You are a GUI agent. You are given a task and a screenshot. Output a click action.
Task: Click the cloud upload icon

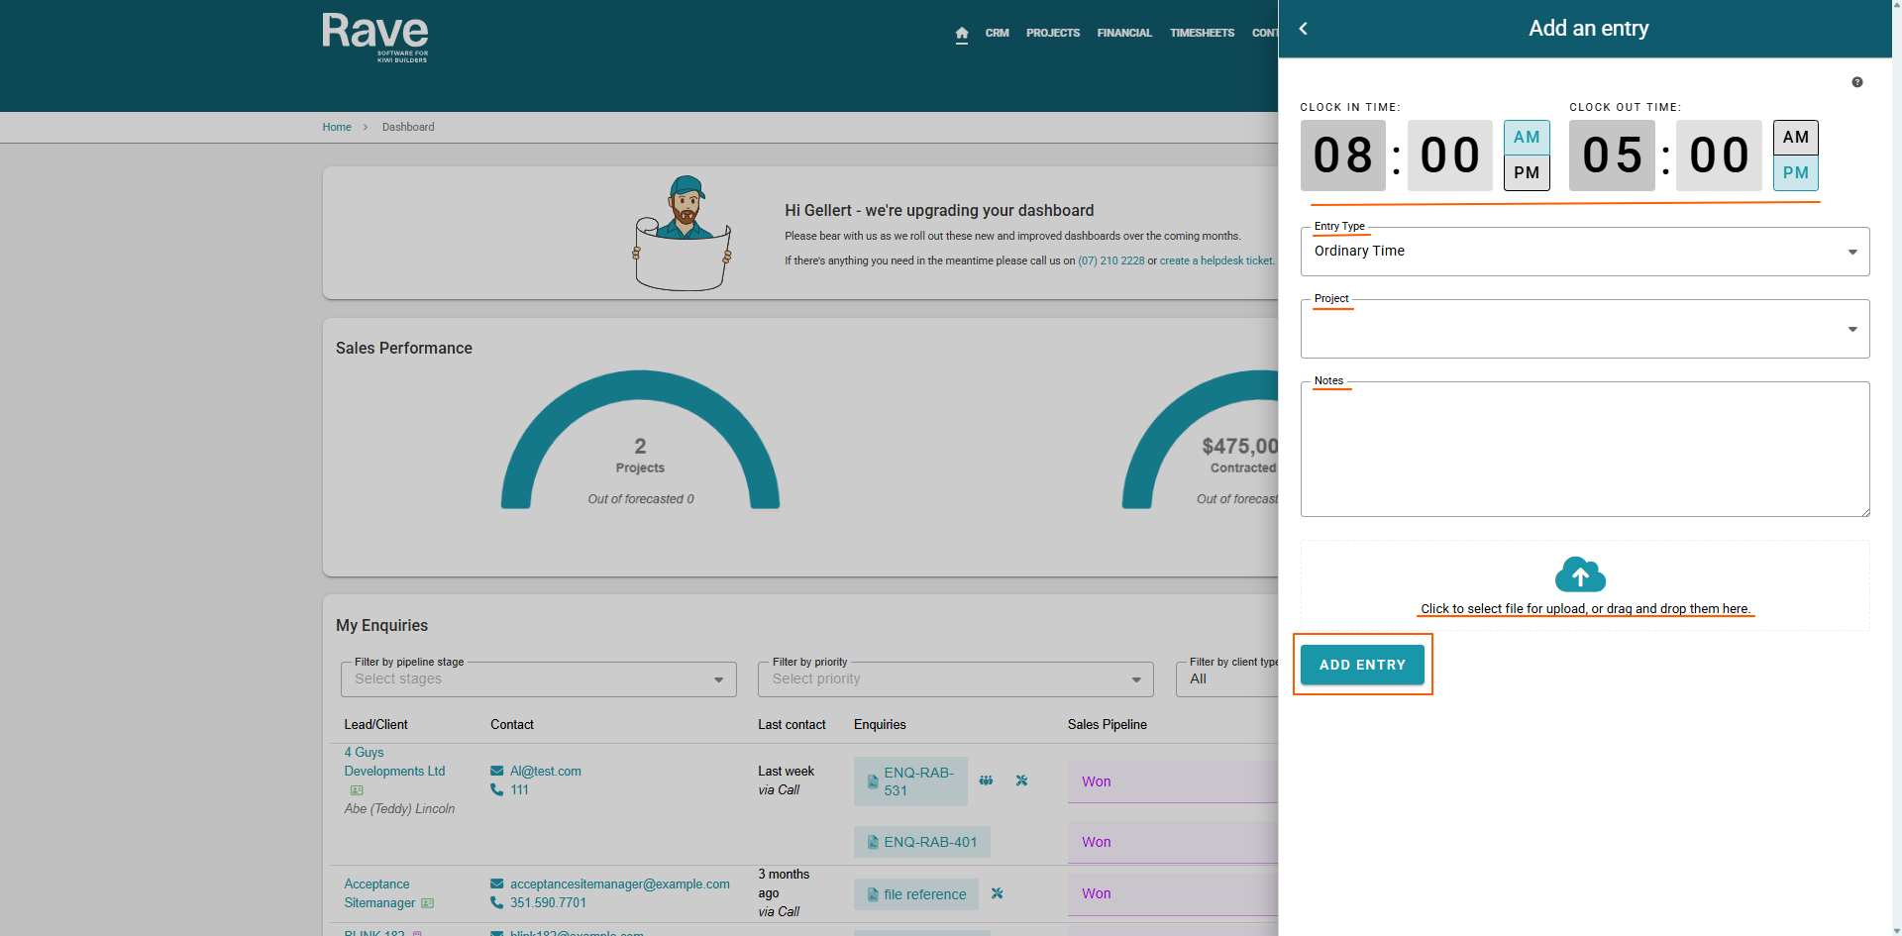coord(1580,574)
